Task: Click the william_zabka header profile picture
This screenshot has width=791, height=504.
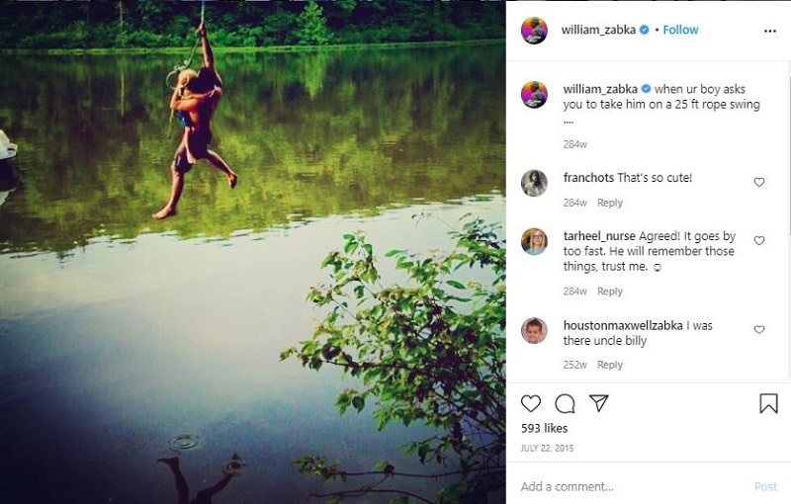Action: pyautogui.click(x=534, y=31)
